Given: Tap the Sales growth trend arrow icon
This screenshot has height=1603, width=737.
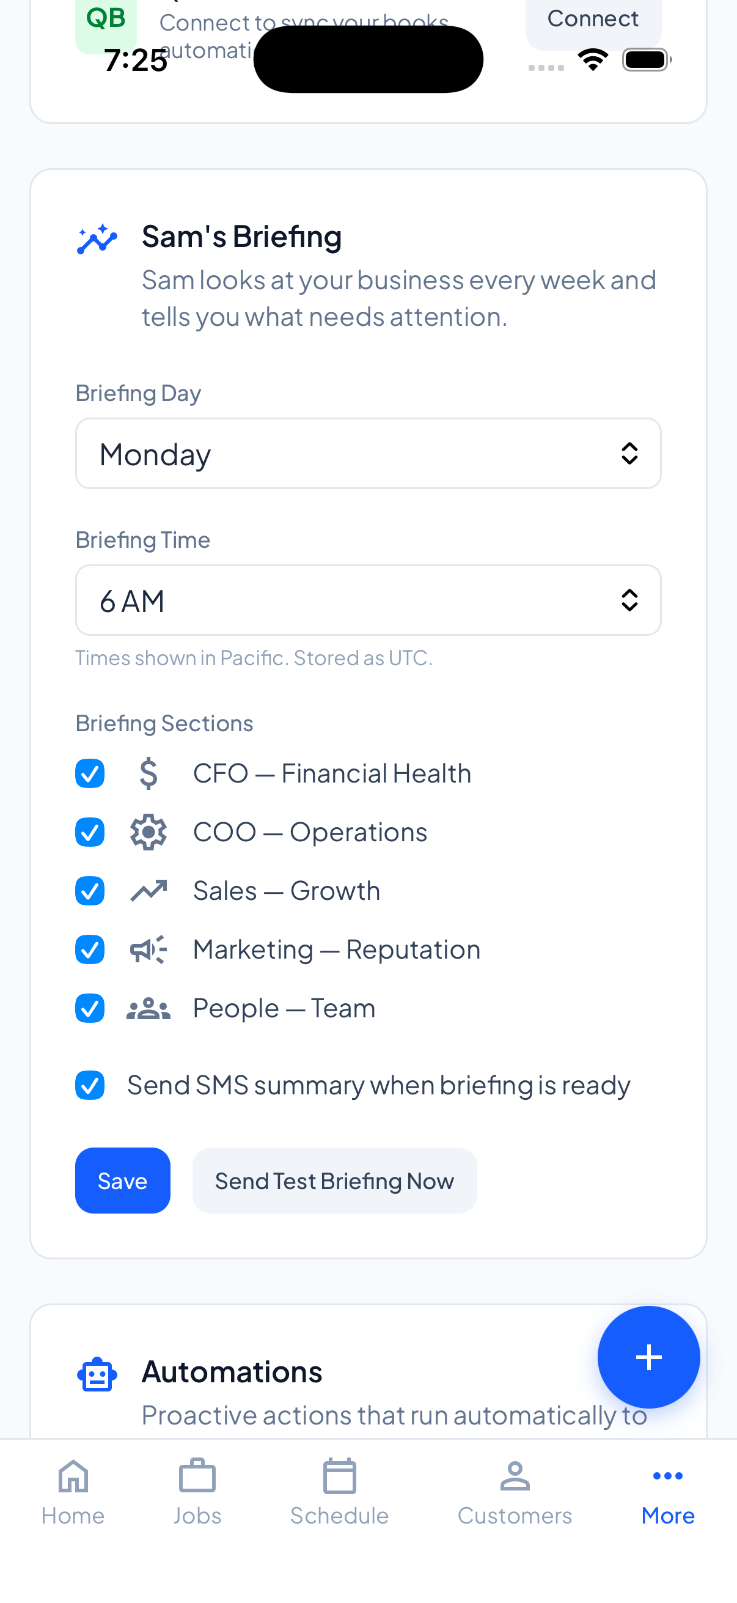Looking at the screenshot, I should [x=148, y=891].
